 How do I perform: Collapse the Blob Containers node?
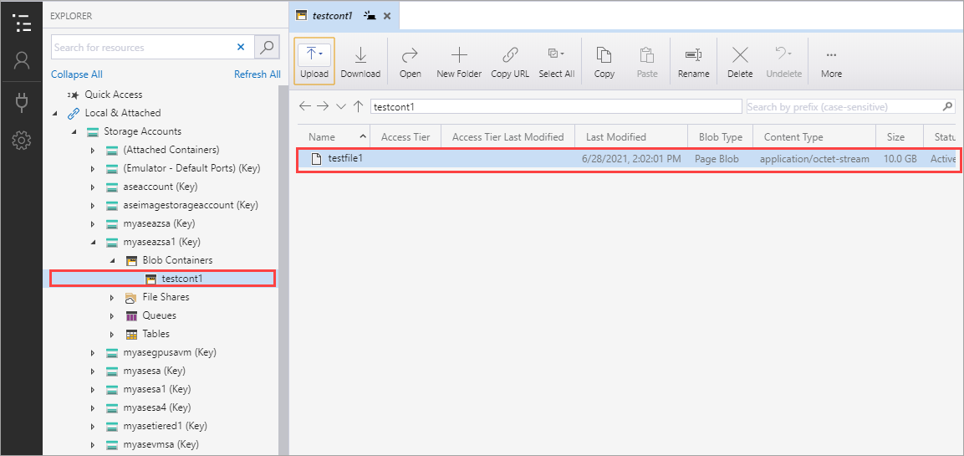tap(112, 261)
